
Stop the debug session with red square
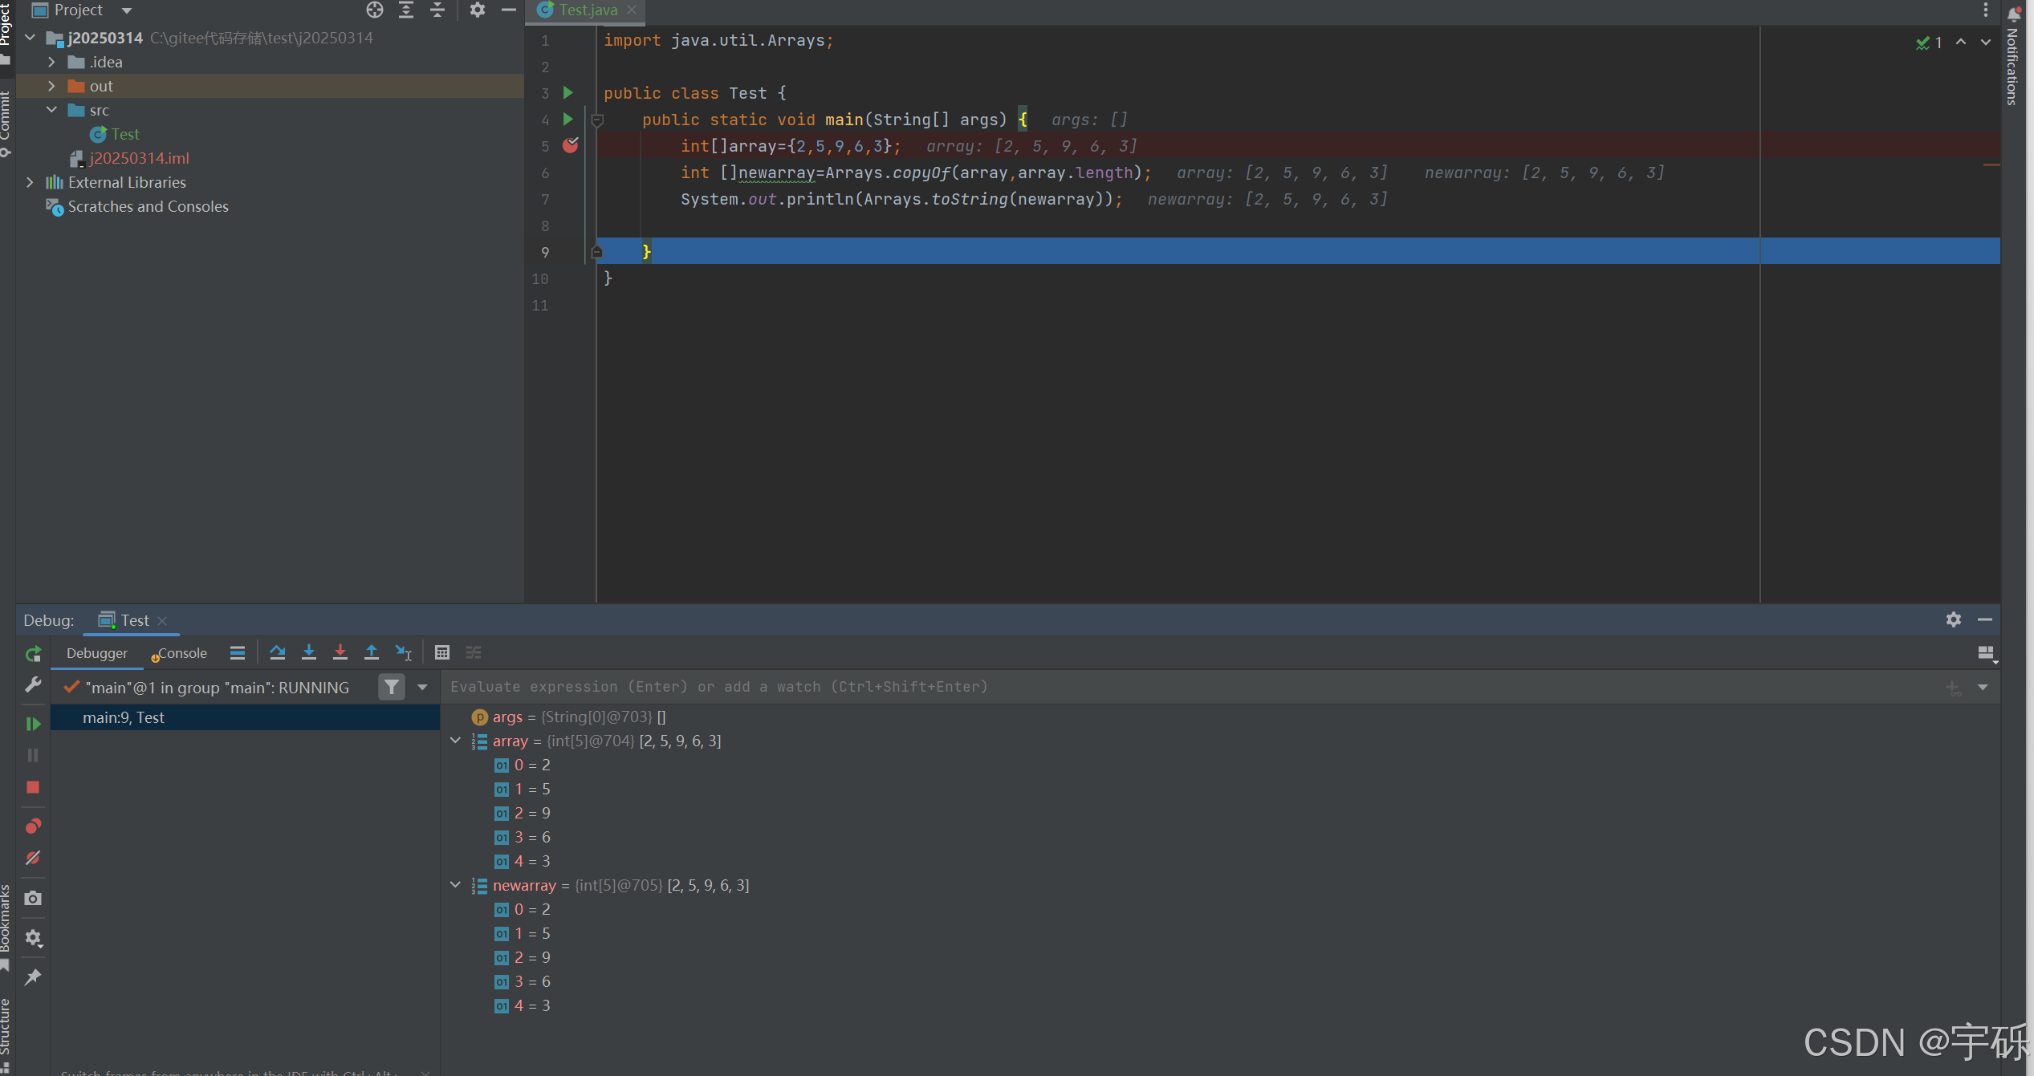tap(33, 787)
